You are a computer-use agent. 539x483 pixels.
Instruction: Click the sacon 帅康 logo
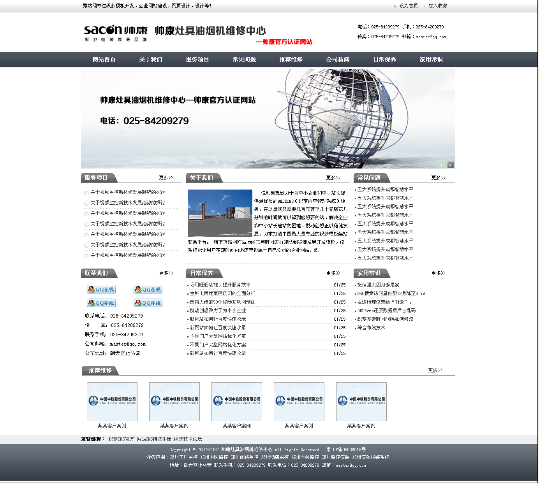(x=116, y=33)
